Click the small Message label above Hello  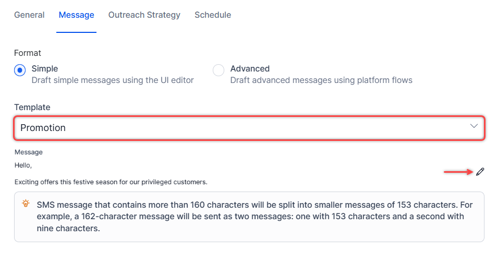point(29,152)
